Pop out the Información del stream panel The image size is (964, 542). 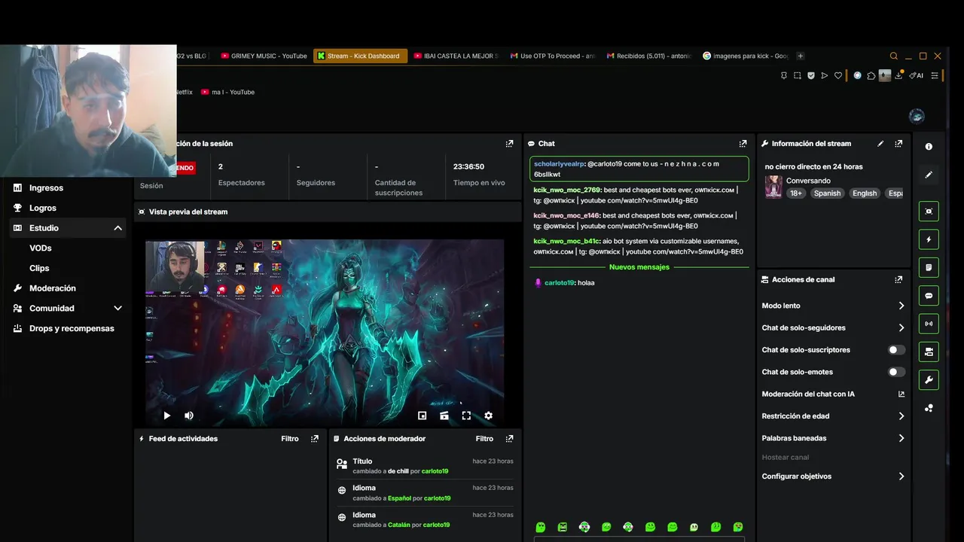[898, 143]
